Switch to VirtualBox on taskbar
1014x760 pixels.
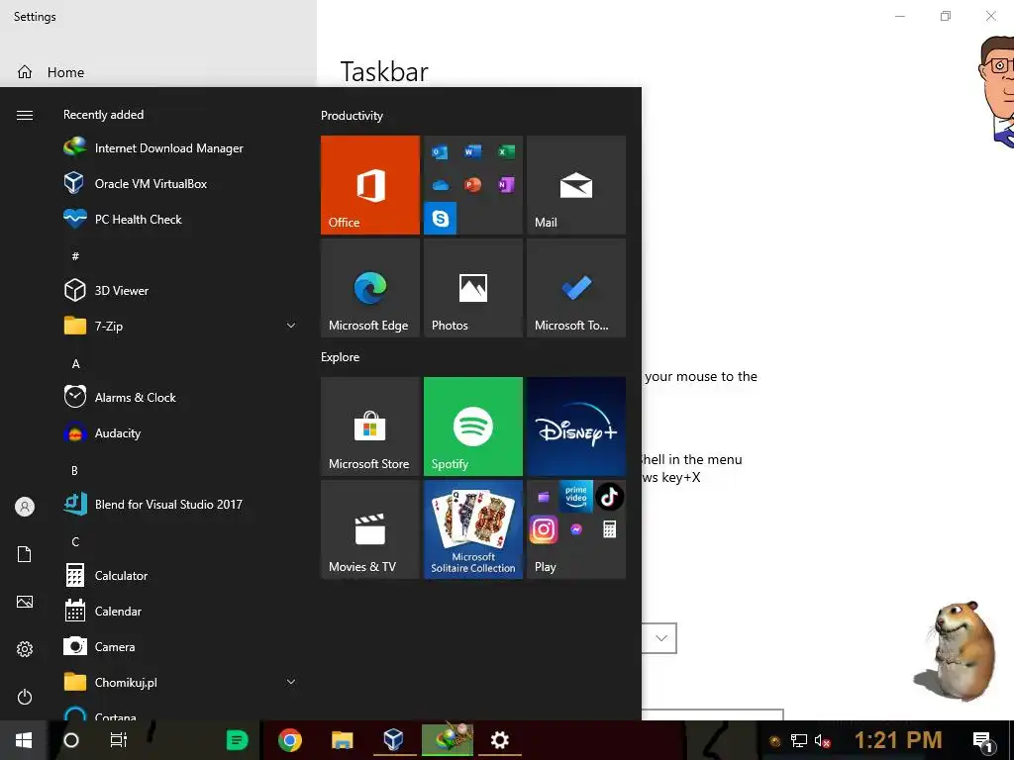click(394, 740)
